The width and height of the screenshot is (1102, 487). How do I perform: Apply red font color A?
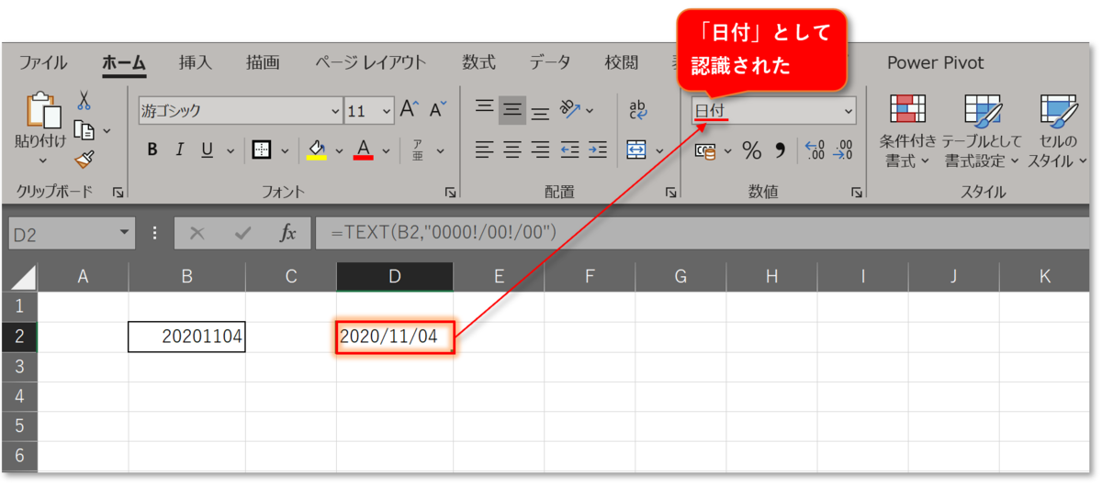pos(364,149)
